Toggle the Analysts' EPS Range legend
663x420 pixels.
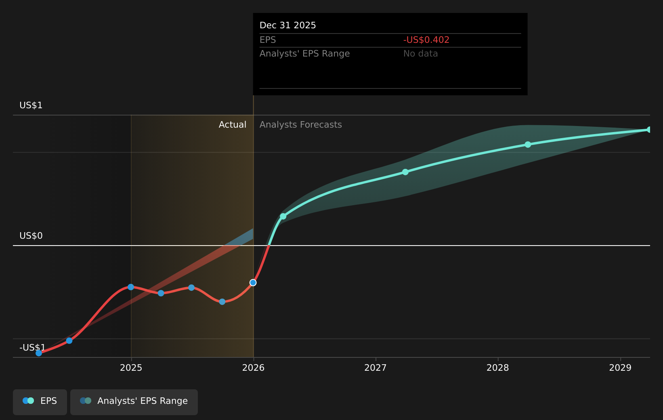pyautogui.click(x=134, y=402)
